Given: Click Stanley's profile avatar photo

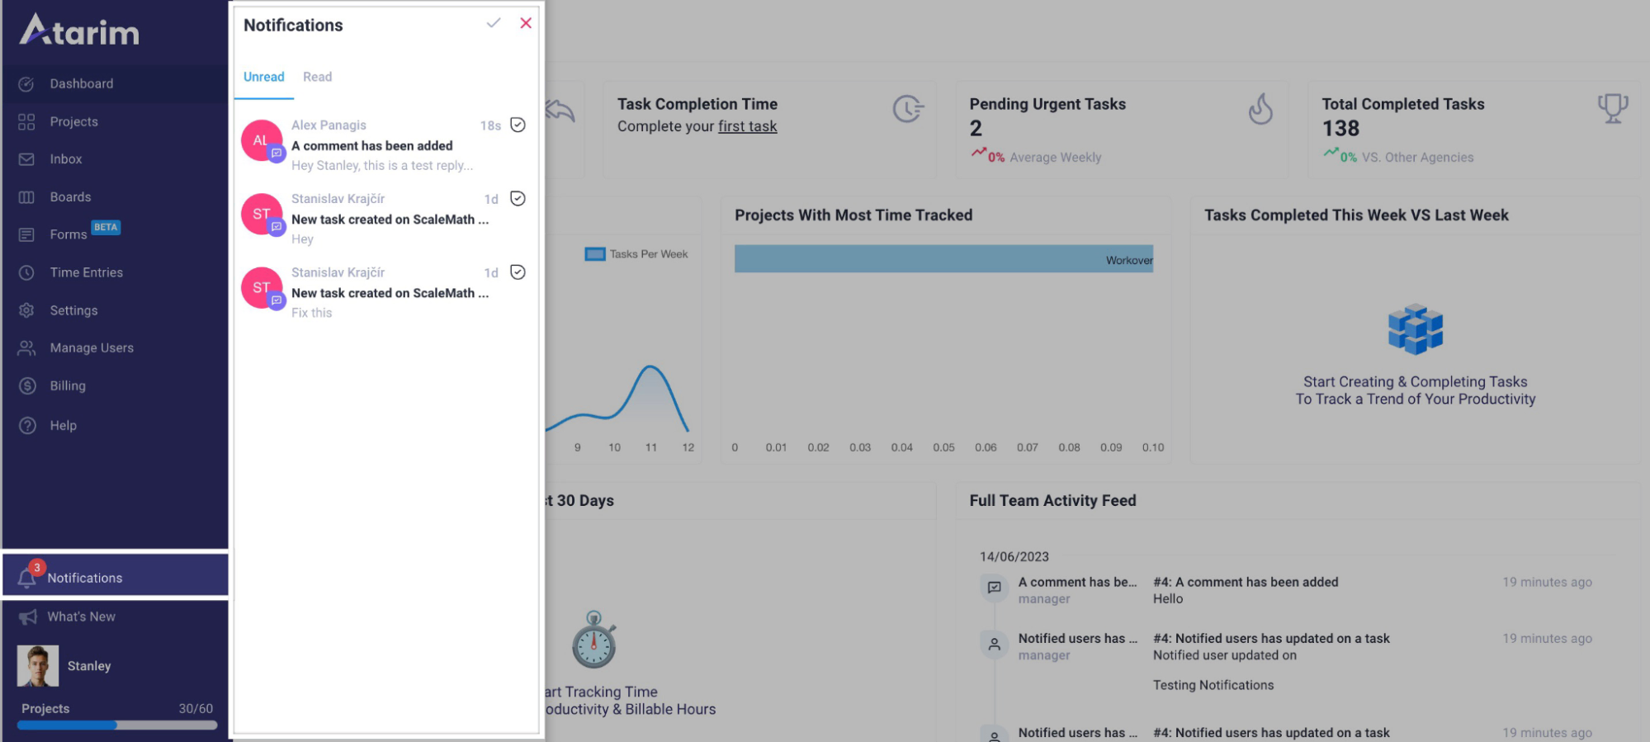Looking at the screenshot, I should pyautogui.click(x=38, y=666).
